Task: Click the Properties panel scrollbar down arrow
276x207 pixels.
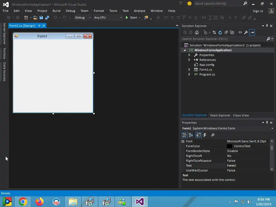Action: (x=272, y=169)
